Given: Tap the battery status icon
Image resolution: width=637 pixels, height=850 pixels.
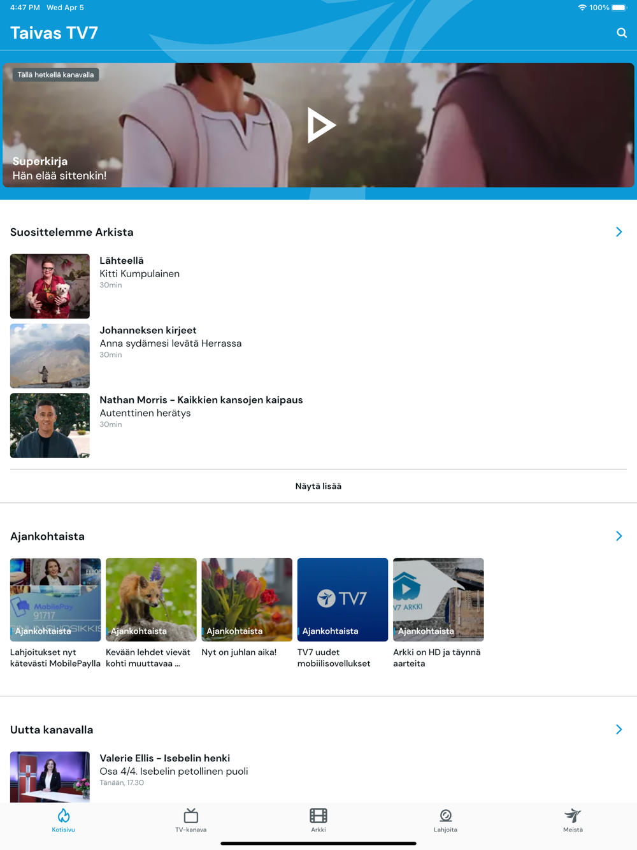Looking at the screenshot, I should (x=620, y=8).
